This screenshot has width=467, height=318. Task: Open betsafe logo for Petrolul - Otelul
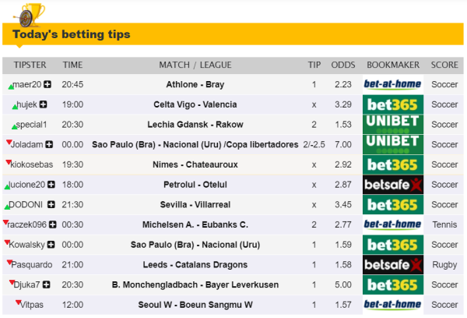[393, 185]
